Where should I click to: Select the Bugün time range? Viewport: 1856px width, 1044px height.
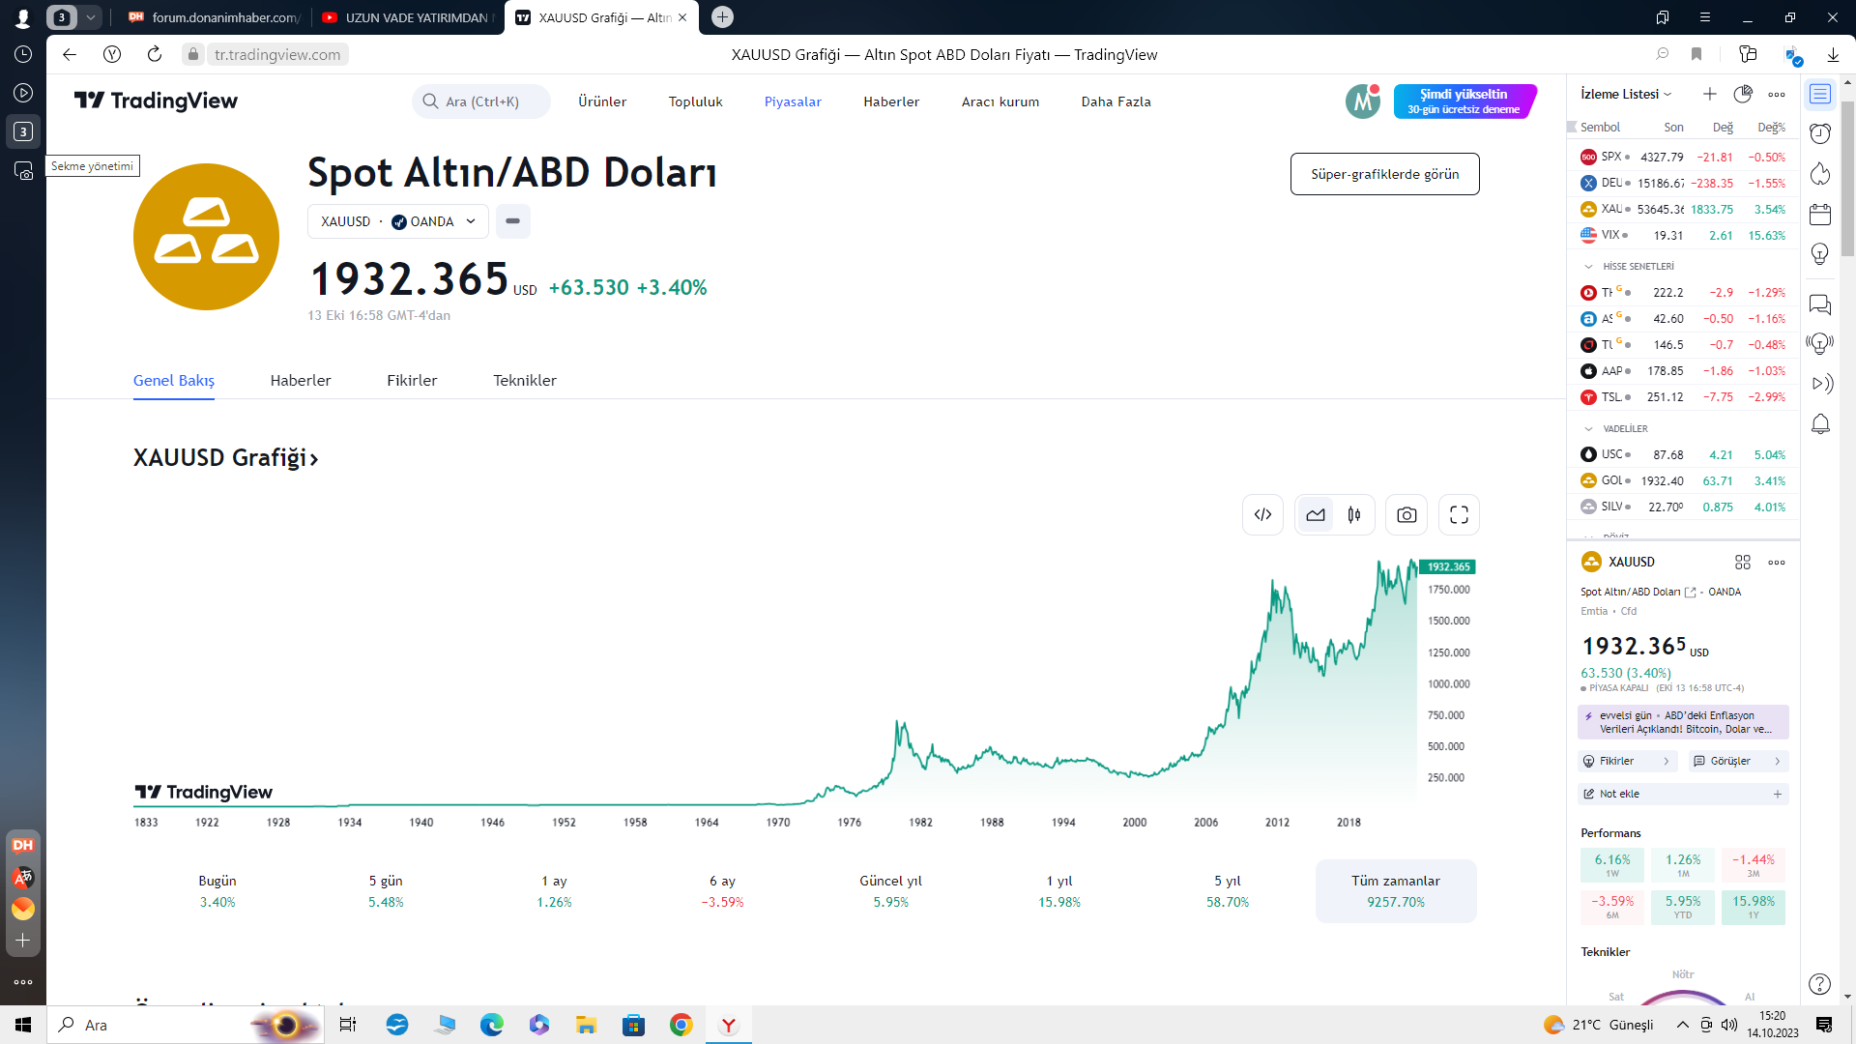[217, 891]
